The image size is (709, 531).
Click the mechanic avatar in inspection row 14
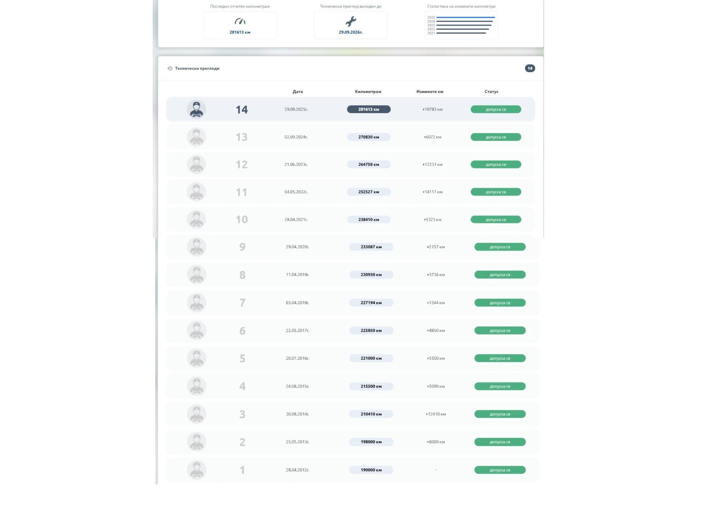(x=196, y=109)
